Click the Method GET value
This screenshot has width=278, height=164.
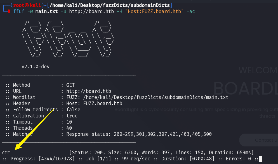tap(70, 85)
